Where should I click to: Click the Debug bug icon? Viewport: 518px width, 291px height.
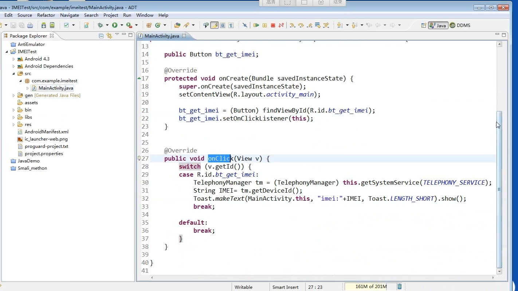pos(100,25)
